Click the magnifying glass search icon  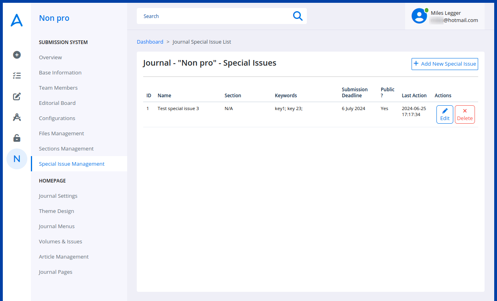[x=297, y=16]
